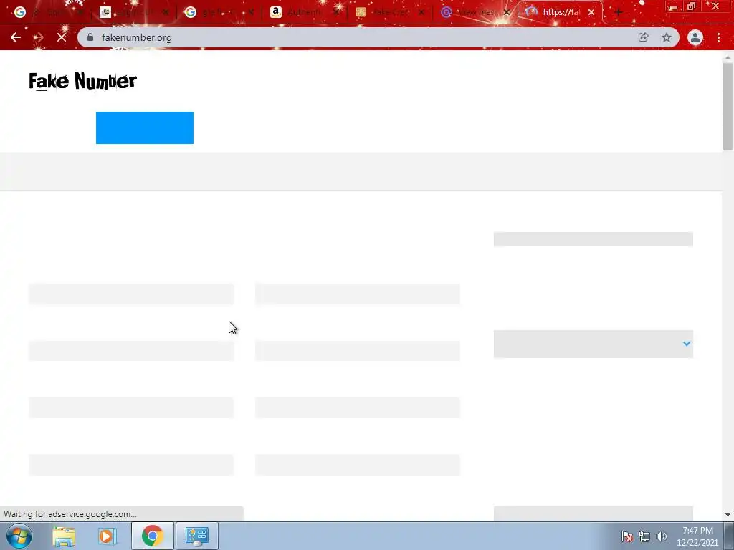Click the scrollbar down arrow
734x550 pixels.
[728, 515]
